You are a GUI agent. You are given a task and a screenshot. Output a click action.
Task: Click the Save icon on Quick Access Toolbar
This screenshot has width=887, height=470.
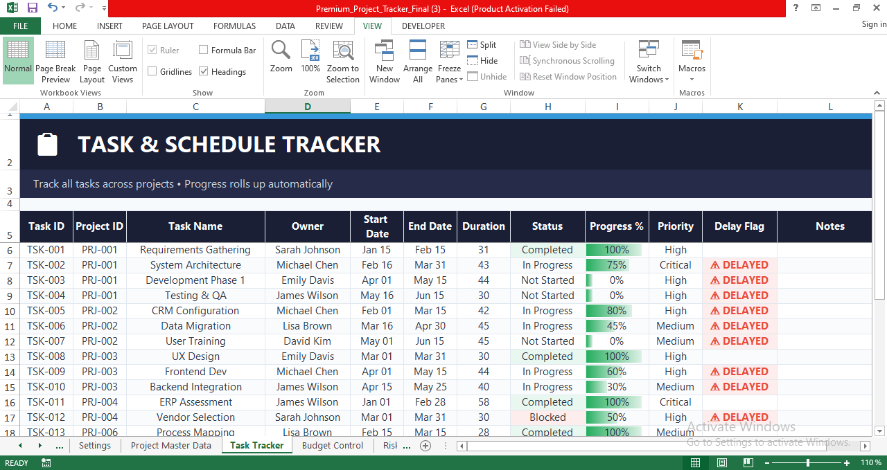click(x=31, y=8)
